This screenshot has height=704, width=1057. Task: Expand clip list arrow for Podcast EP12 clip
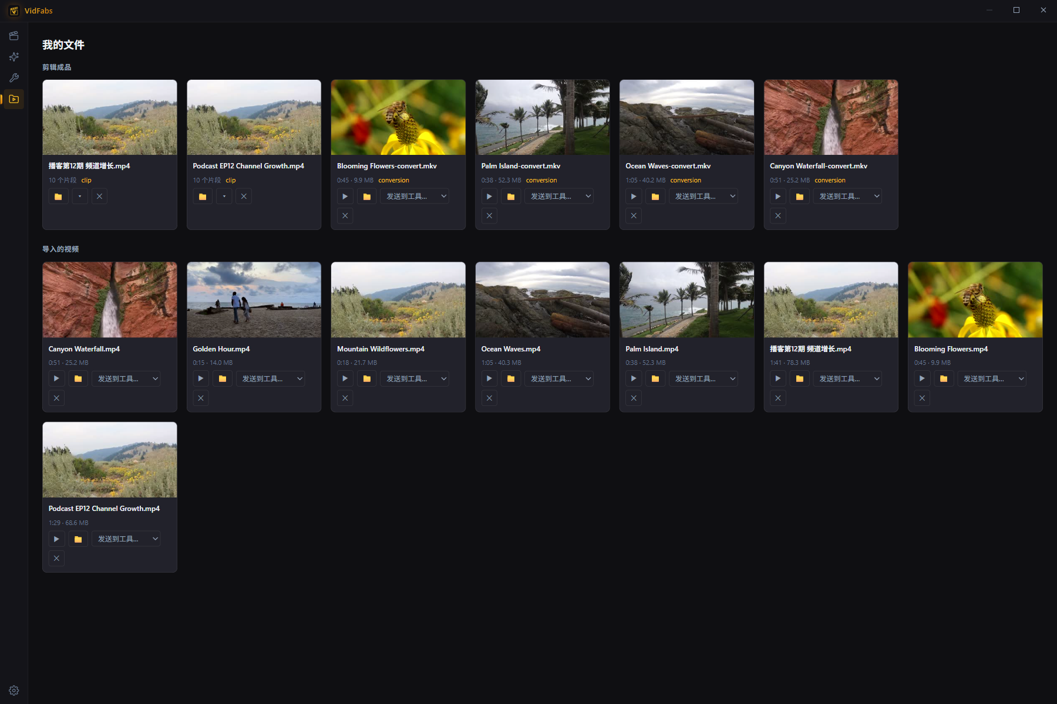(x=224, y=197)
